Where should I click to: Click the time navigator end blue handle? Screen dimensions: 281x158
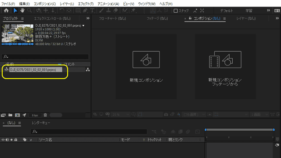pyautogui.click(x=274, y=129)
